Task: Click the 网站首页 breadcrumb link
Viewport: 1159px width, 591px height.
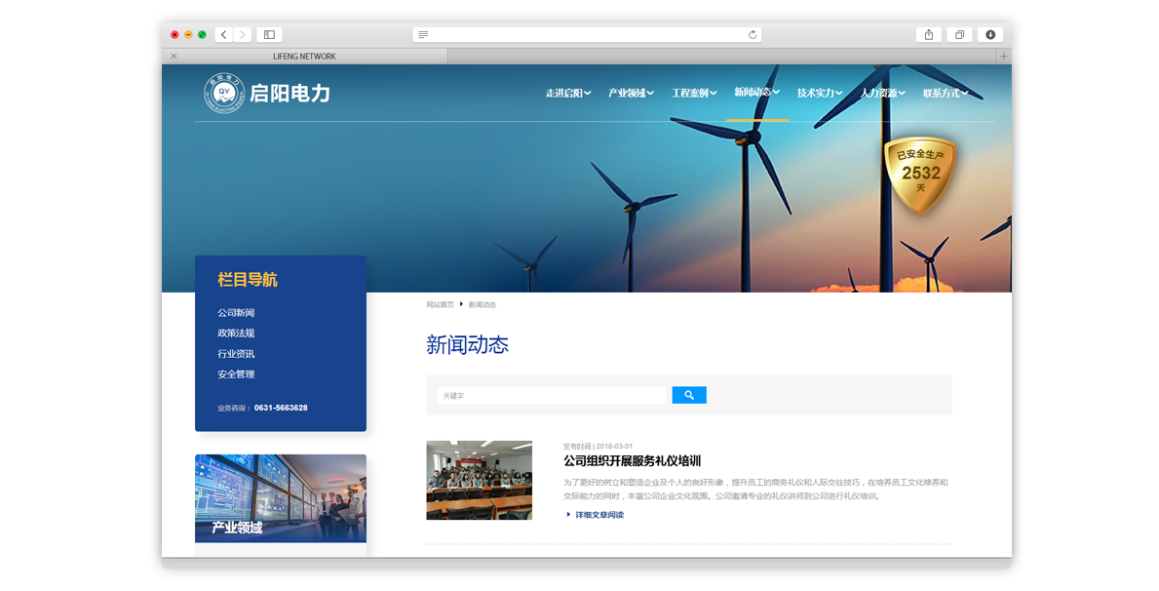Action: pyautogui.click(x=440, y=304)
